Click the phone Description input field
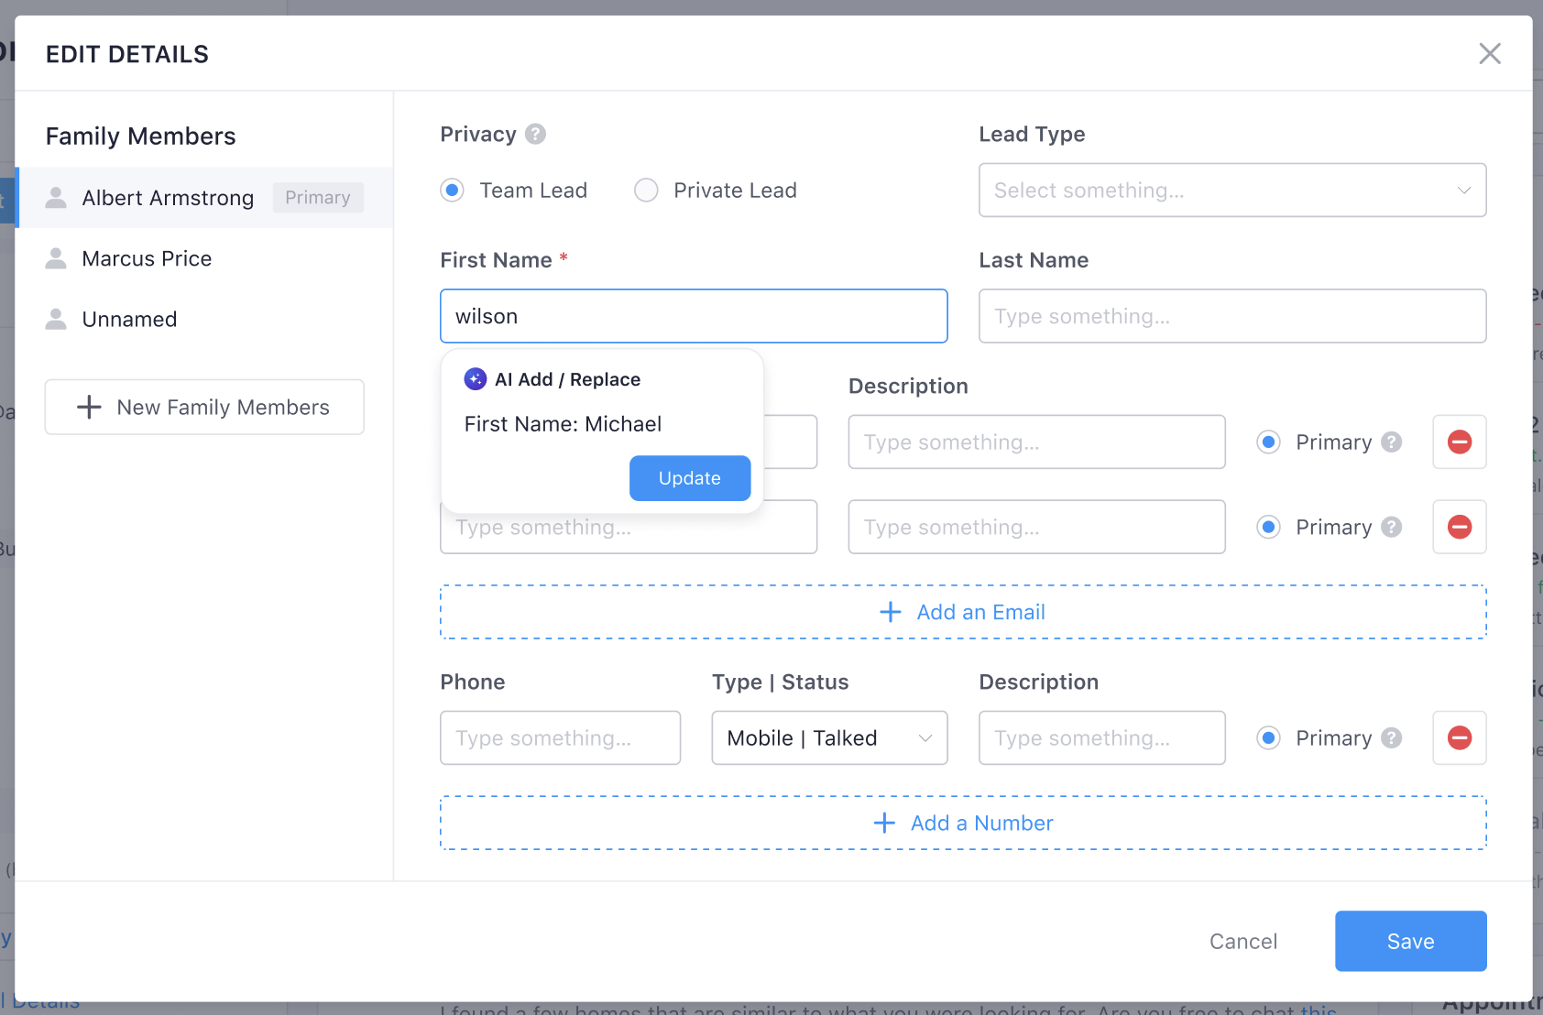The height and width of the screenshot is (1015, 1543). tap(1101, 738)
